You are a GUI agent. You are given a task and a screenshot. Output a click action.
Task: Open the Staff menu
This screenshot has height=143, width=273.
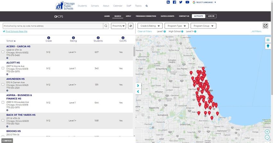pyautogui.click(x=129, y=6)
